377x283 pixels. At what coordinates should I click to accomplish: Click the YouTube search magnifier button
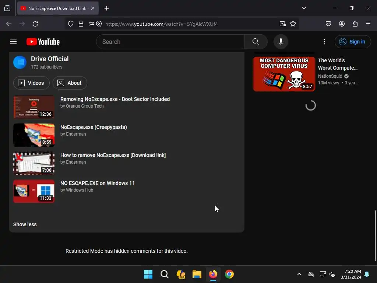click(256, 42)
